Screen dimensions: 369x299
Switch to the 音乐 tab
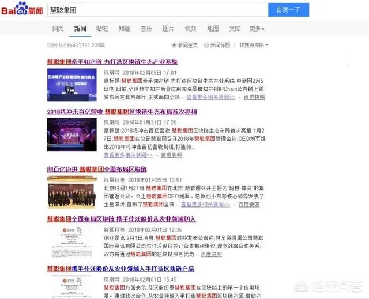[146, 29]
